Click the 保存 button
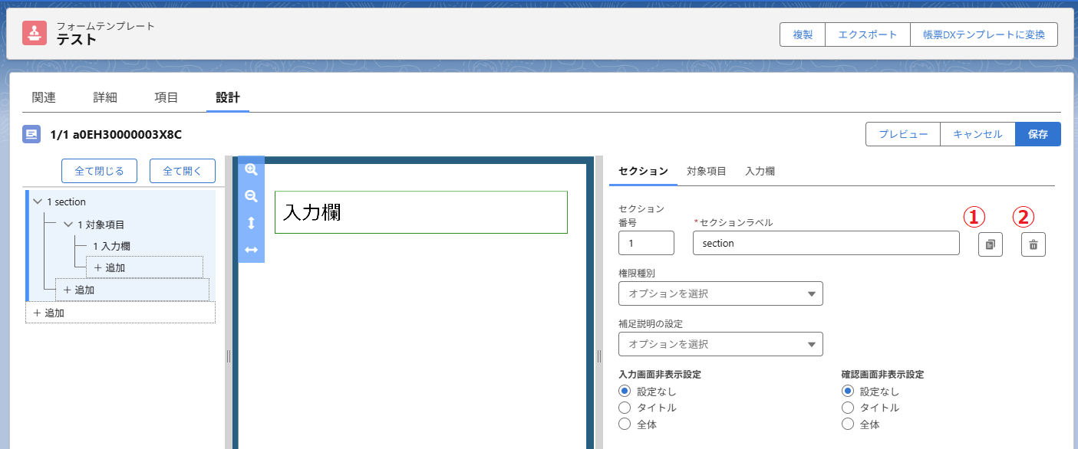 1037,134
